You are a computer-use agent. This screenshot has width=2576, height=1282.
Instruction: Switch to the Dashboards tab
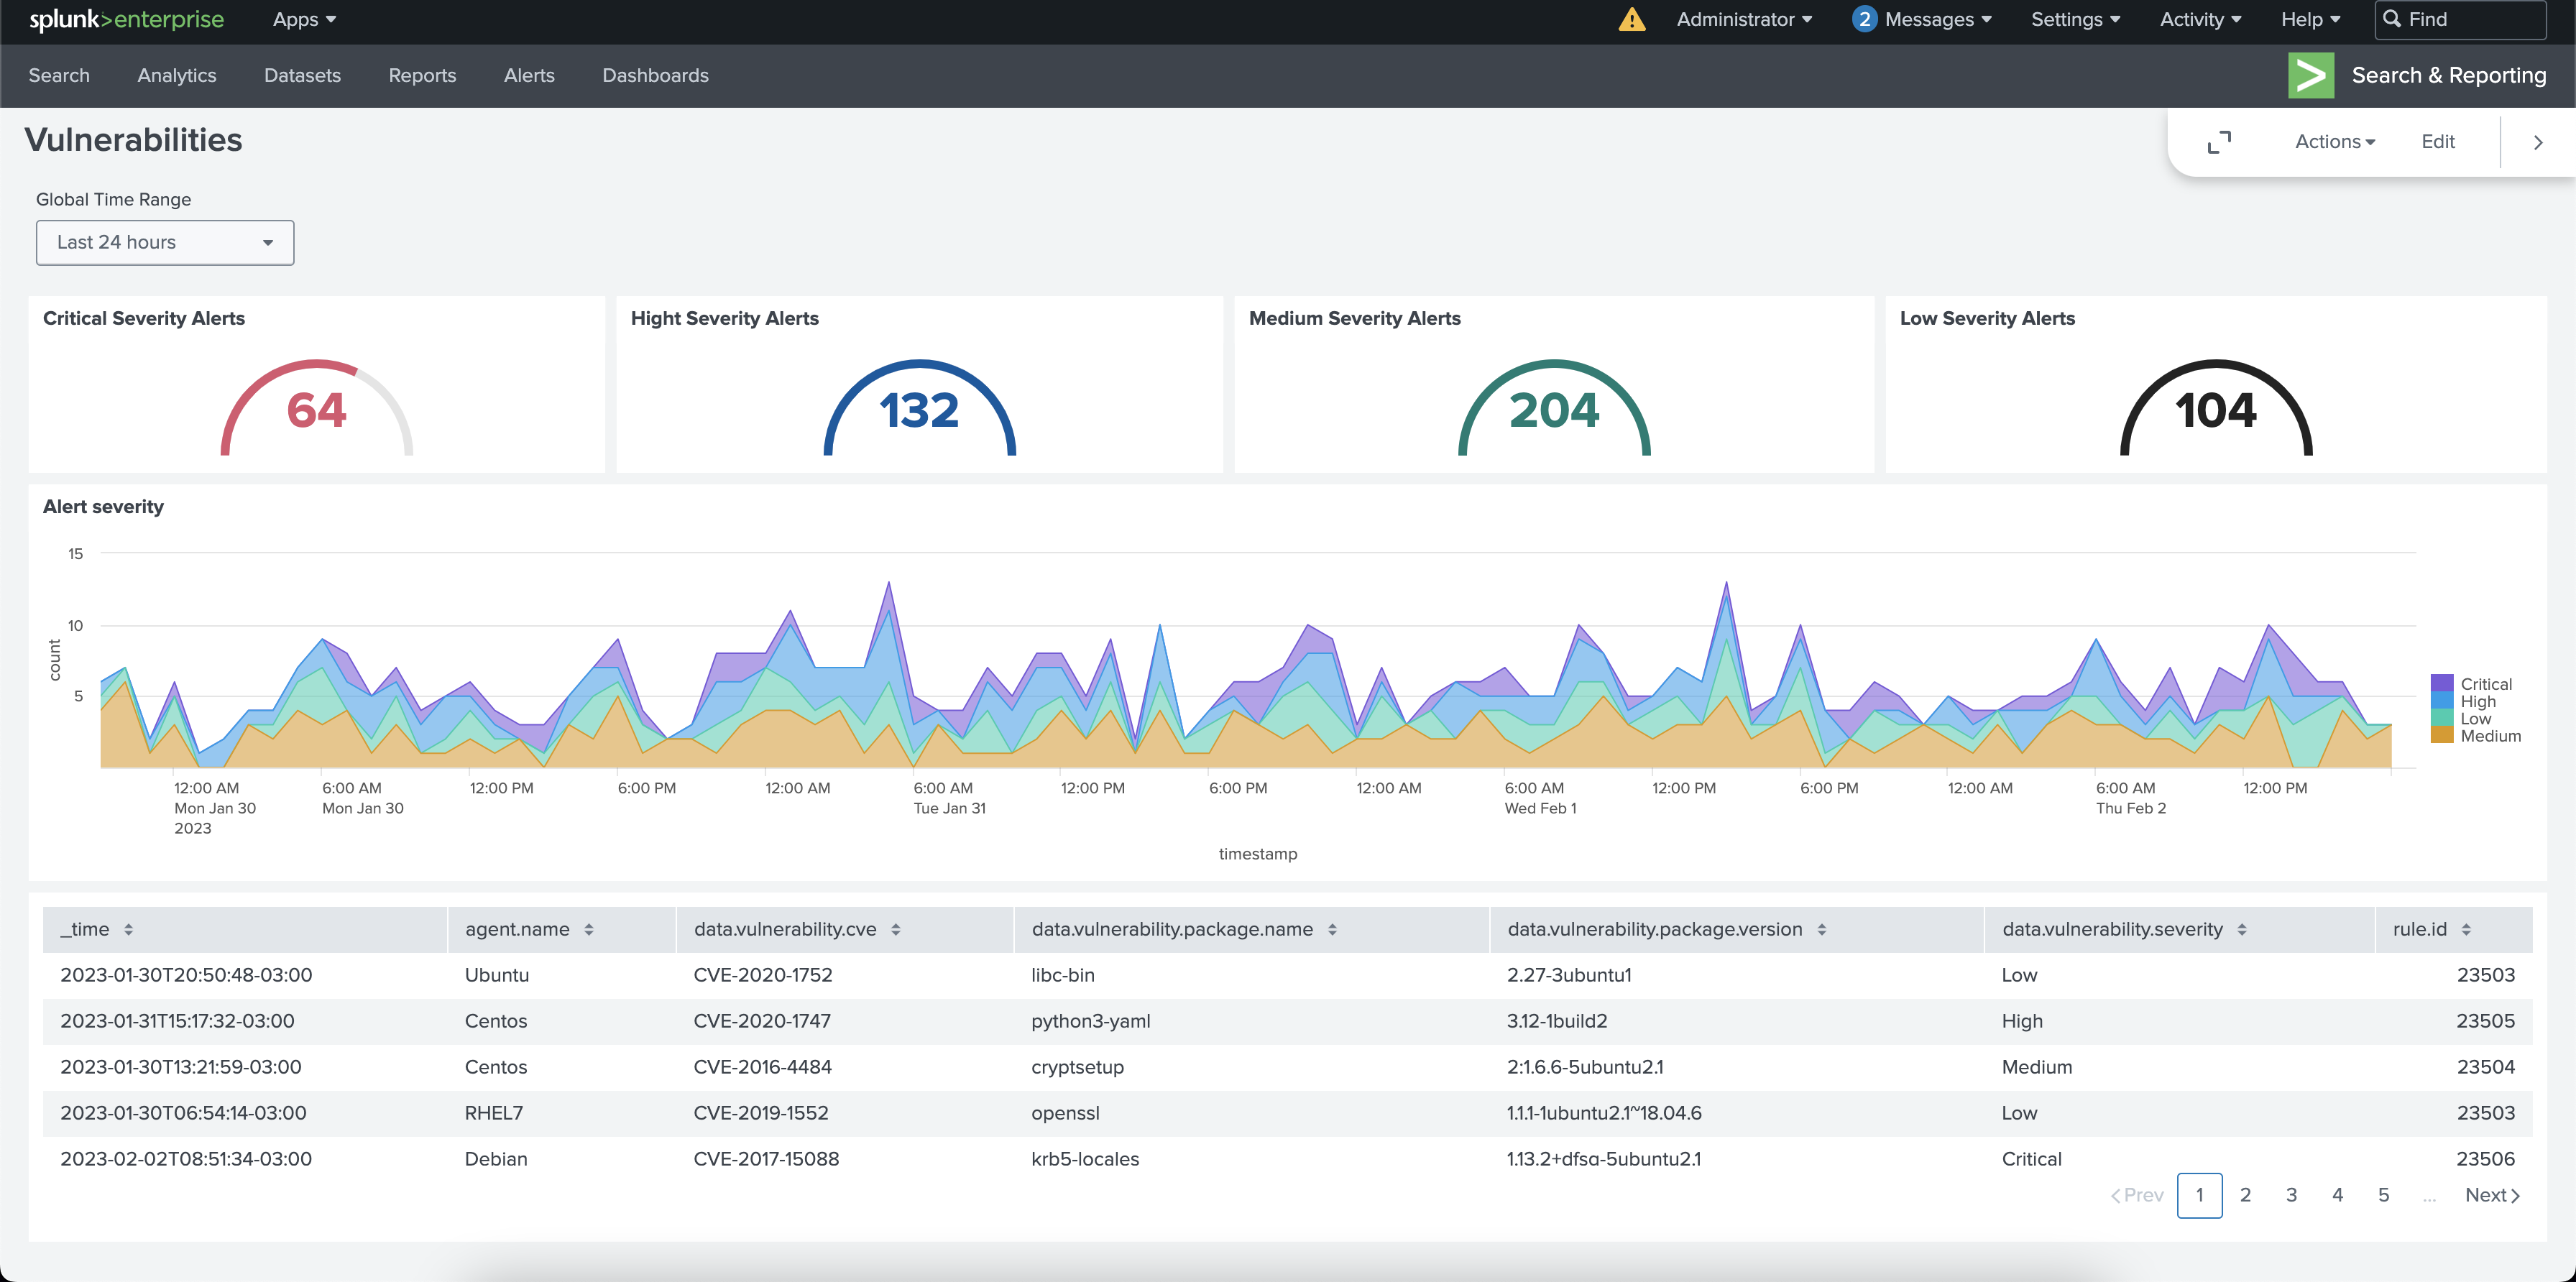(x=655, y=75)
